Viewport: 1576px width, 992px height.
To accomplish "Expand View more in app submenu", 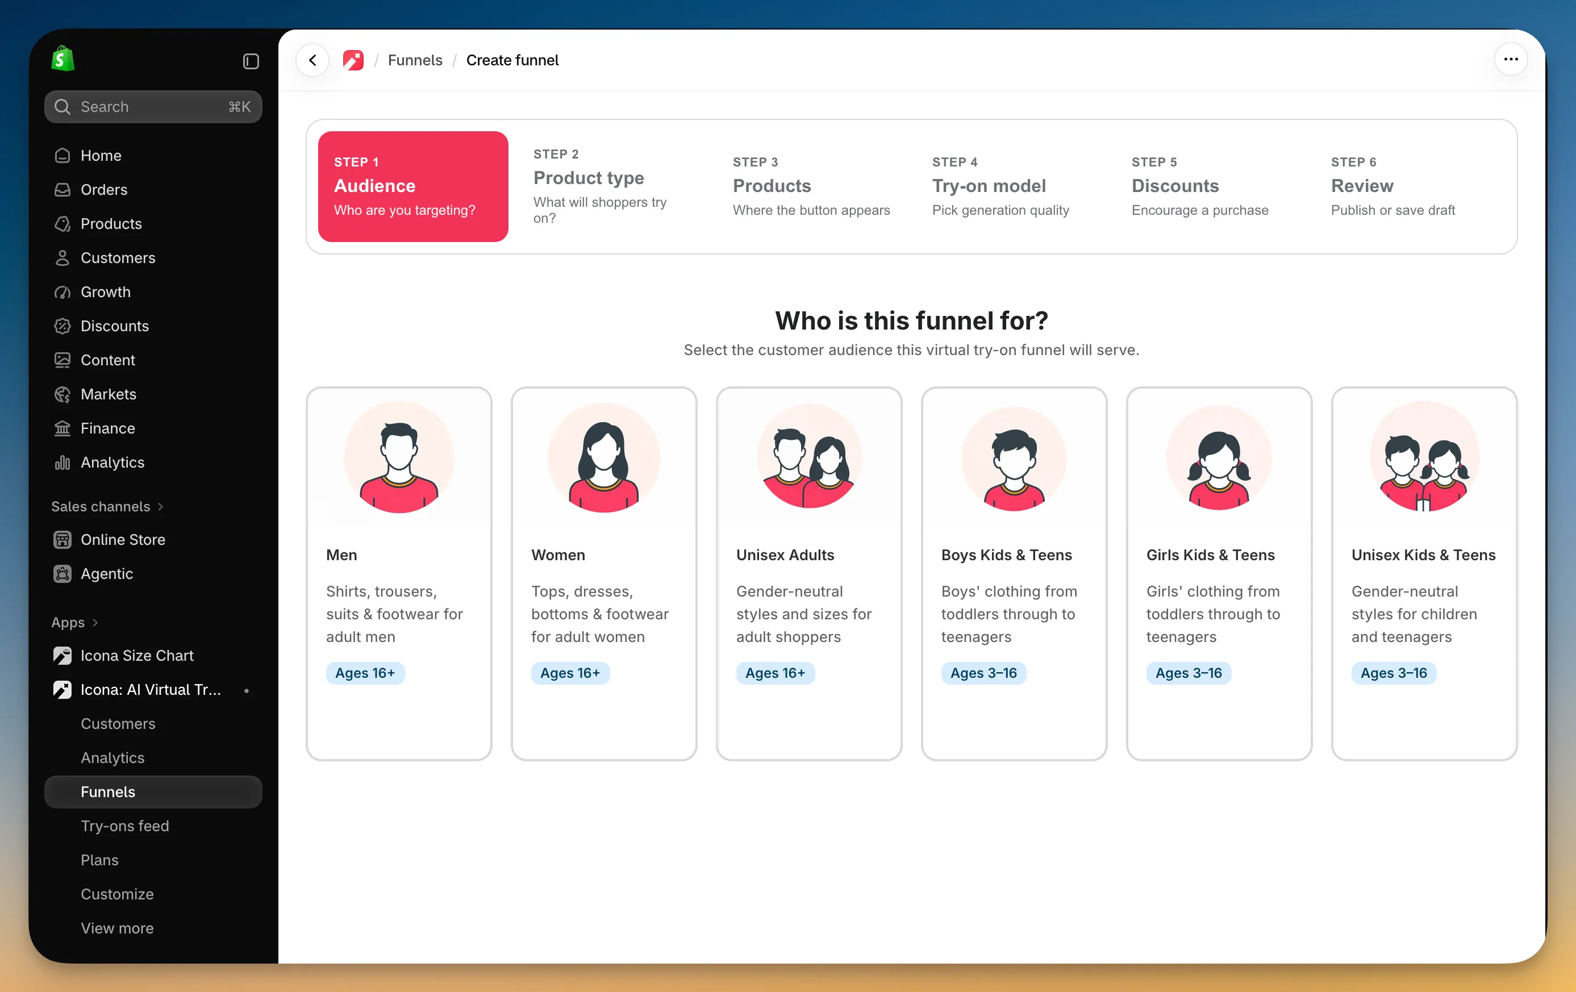I will pyautogui.click(x=117, y=927).
